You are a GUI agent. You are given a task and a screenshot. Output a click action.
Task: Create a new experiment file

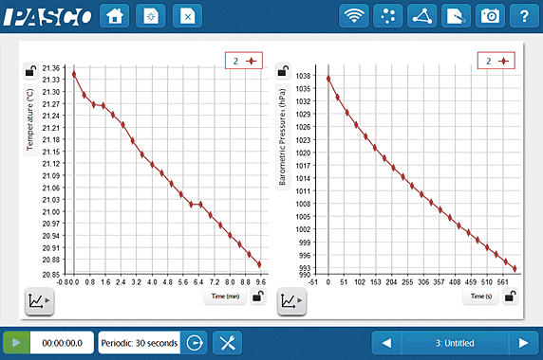point(151,16)
